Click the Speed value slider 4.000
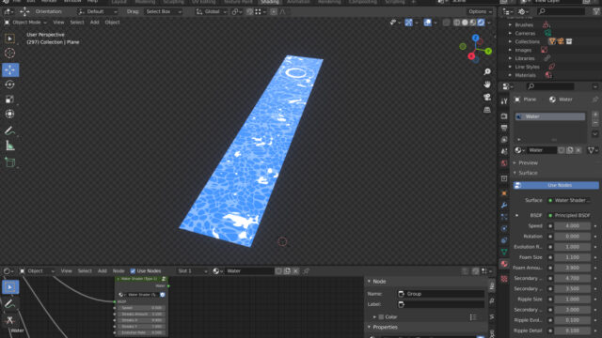Viewport: 602px width, 338px height. click(x=572, y=226)
